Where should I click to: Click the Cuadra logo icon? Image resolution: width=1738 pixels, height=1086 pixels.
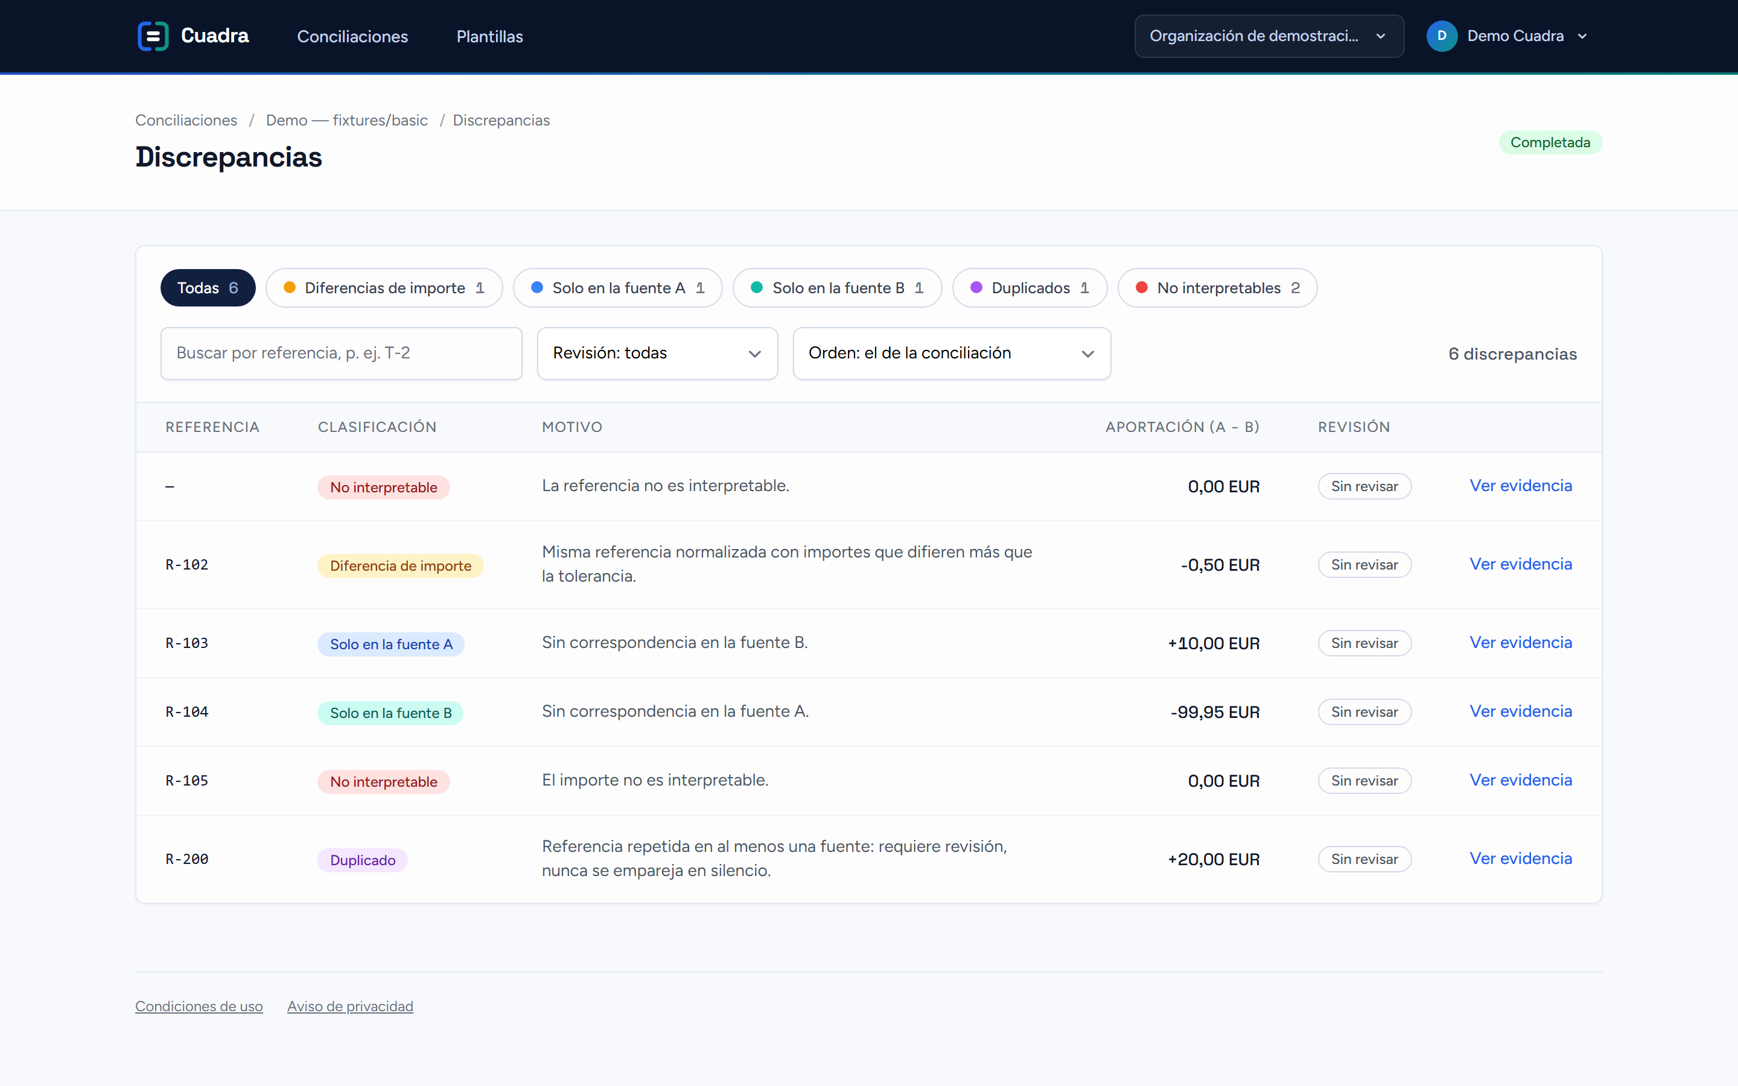pyautogui.click(x=153, y=36)
